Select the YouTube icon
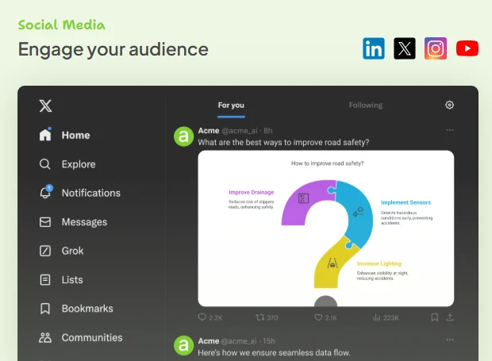492x361 pixels. tap(467, 48)
